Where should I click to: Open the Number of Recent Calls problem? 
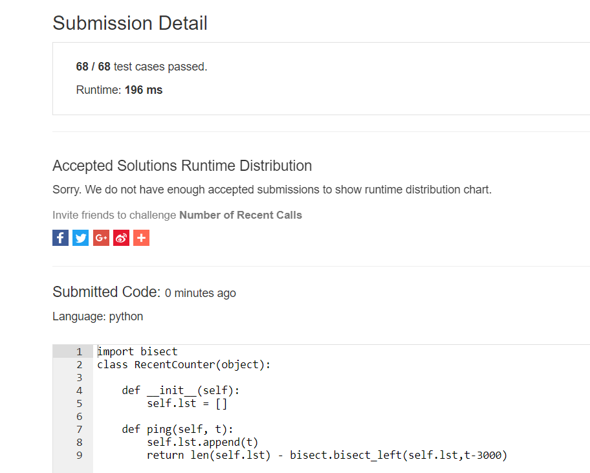(x=240, y=215)
